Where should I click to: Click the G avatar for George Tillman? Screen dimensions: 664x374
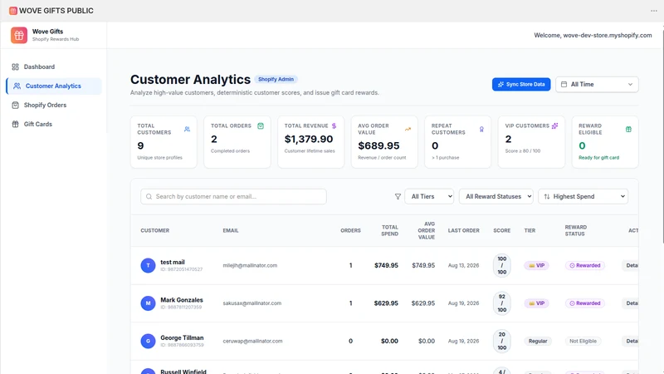pyautogui.click(x=148, y=341)
